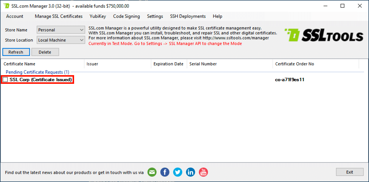The image size is (369, 182).
Task: Click the SSL Tools logo
Action: [x=324, y=36]
